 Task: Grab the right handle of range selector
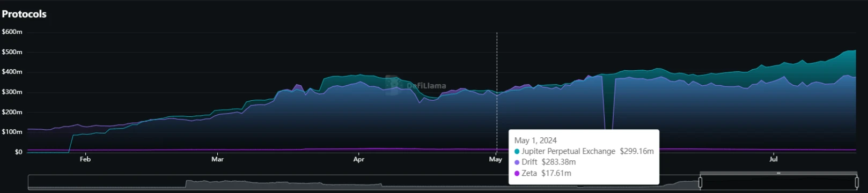pyautogui.click(x=857, y=182)
